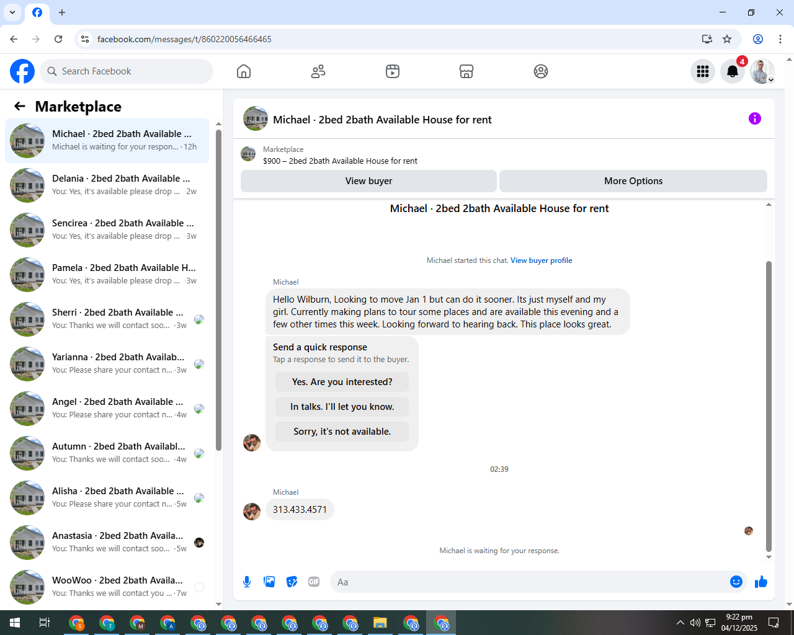Viewport: 794px width, 635px height.
Task: Click seen-by avatar below last message
Action: coord(749,531)
